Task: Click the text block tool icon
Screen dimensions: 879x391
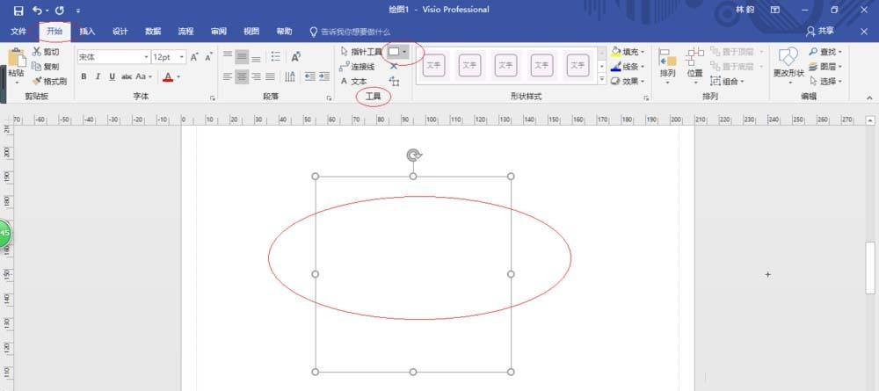Action: 394,82
